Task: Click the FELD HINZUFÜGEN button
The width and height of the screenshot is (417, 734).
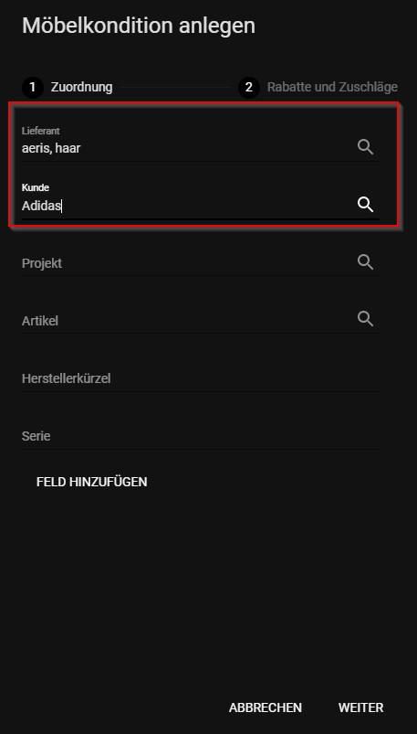Action: [91, 482]
